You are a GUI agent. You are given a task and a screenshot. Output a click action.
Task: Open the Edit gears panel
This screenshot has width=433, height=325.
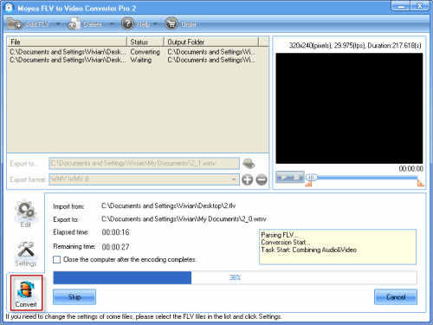coord(25,213)
